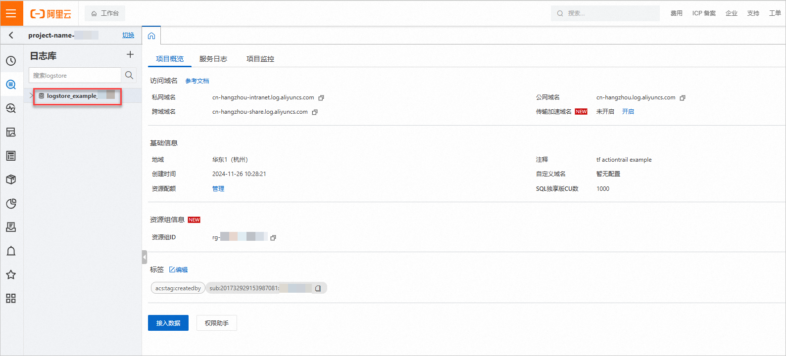Focus the 搜索logstore input field
Screen dimensions: 786x356
75,75
